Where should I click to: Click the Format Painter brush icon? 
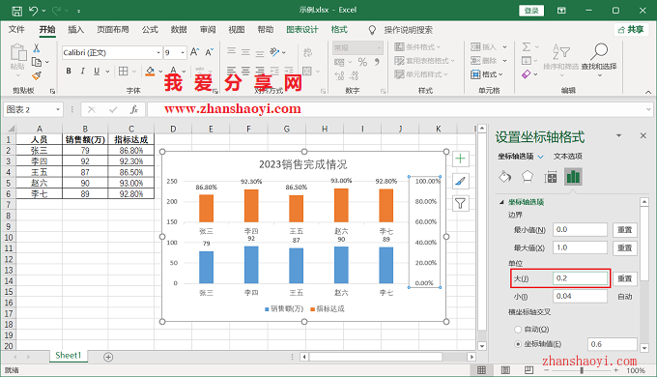coord(37,76)
